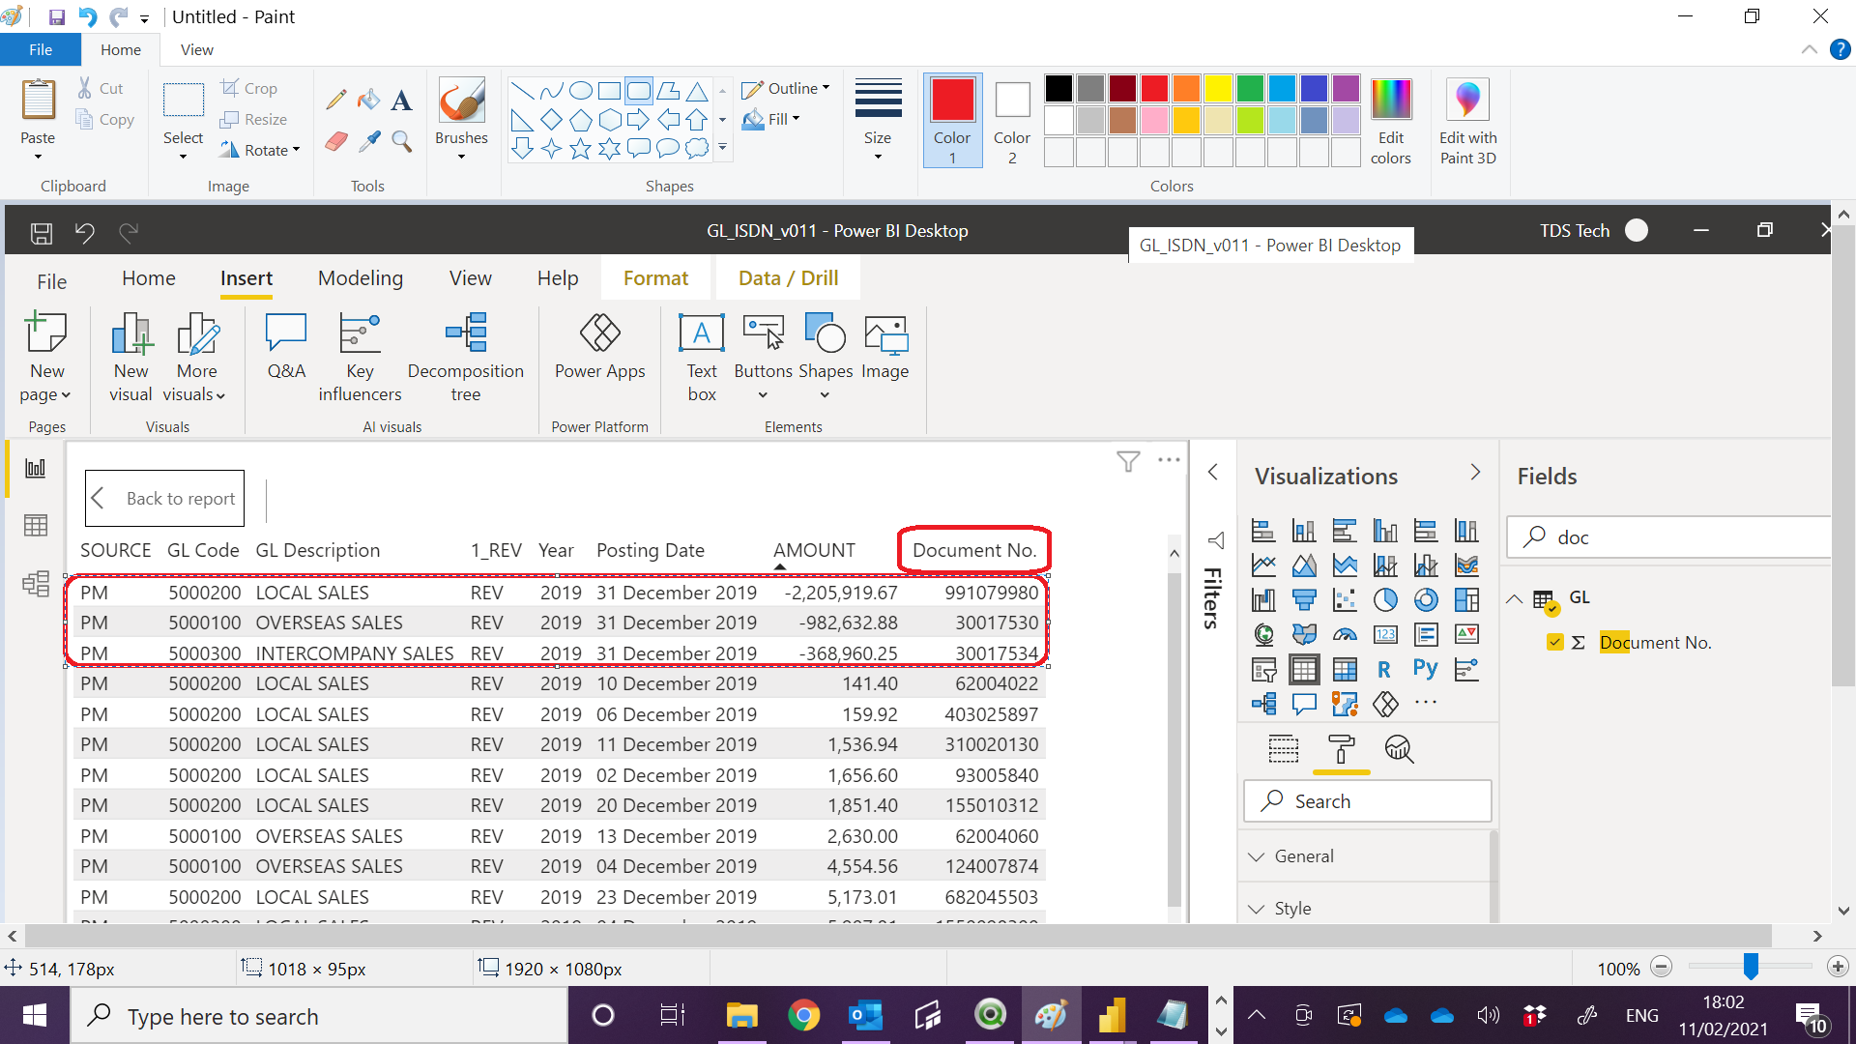The width and height of the screenshot is (1856, 1044).
Task: Switch to Paint View tab
Action: 197,49
